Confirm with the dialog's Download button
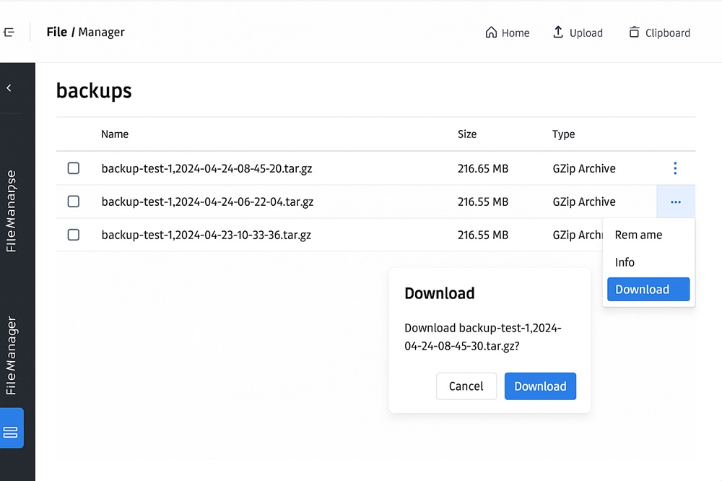The image size is (722, 481). pos(540,386)
